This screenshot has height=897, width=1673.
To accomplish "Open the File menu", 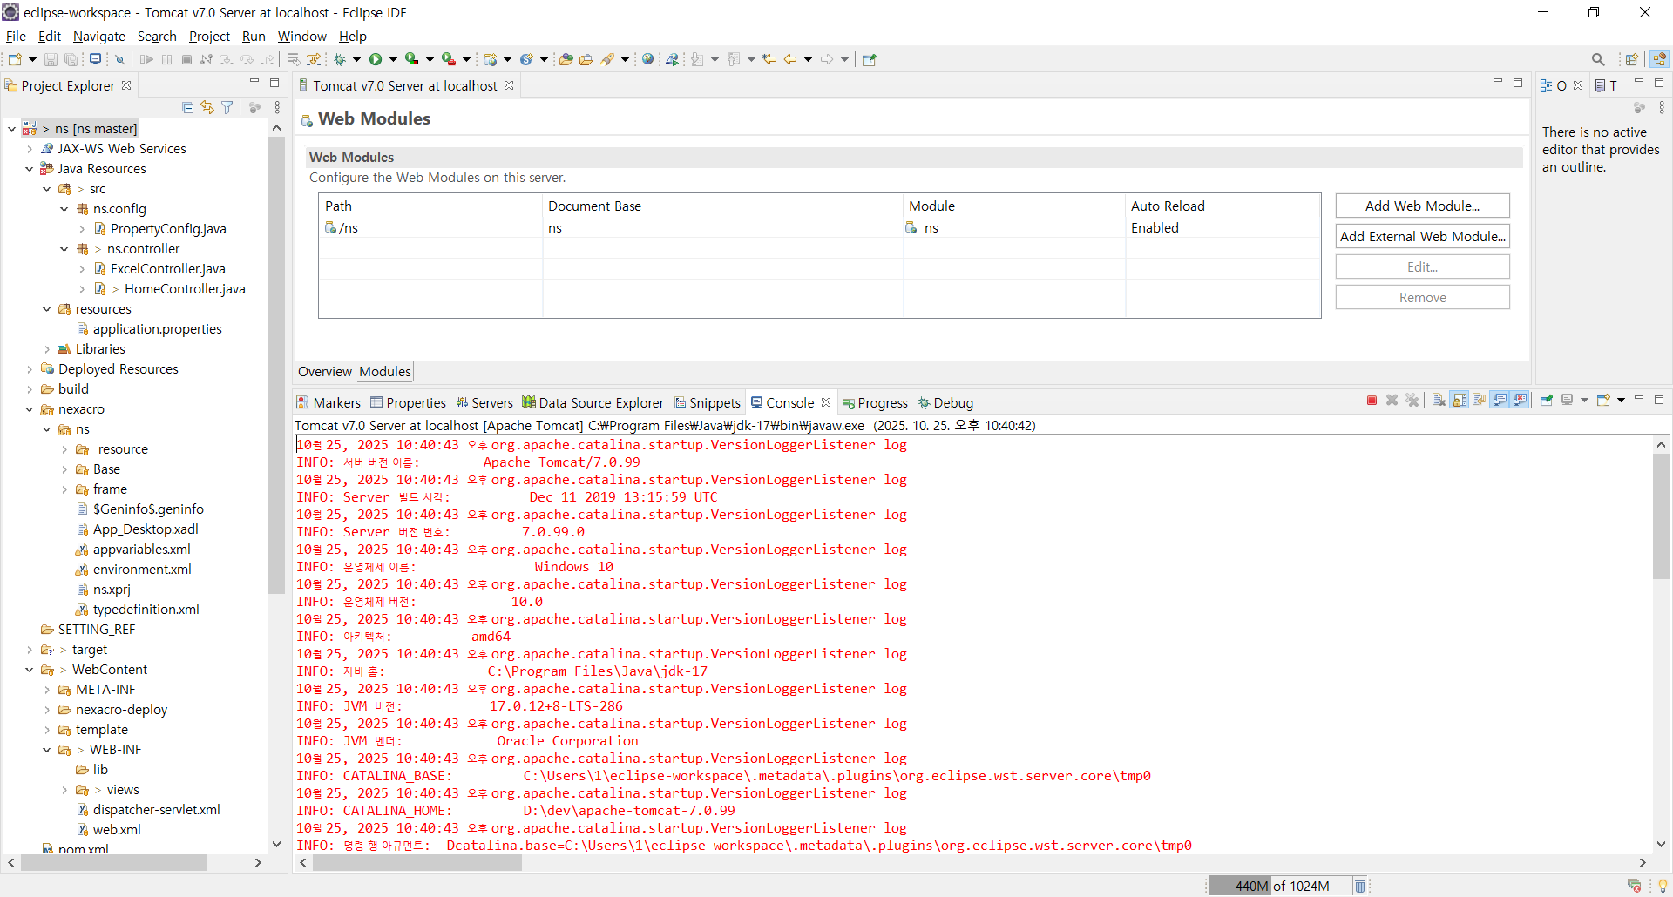I will (16, 36).
